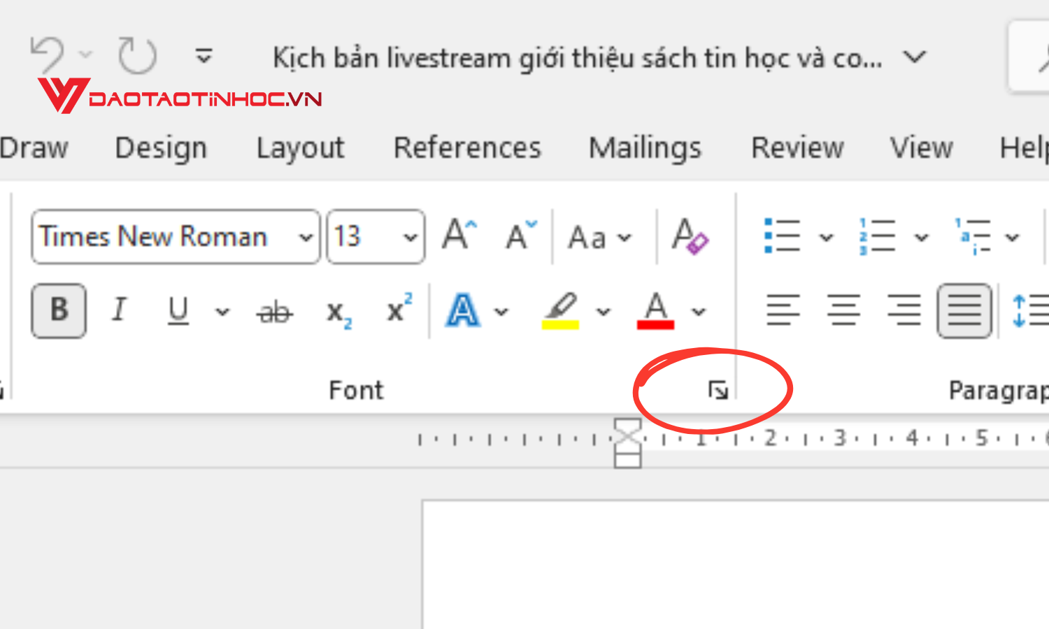Open the underline style dropdown arrow
Image resolution: width=1049 pixels, height=629 pixels.
[222, 312]
